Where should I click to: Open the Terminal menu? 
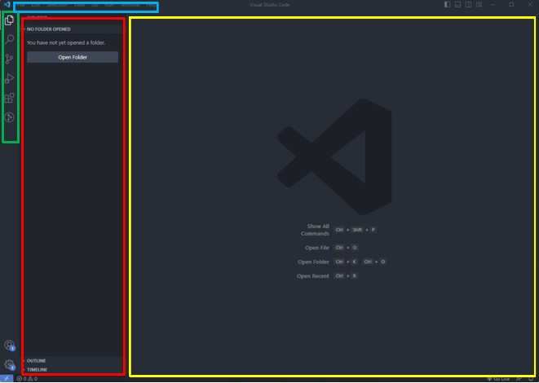tap(130, 5)
